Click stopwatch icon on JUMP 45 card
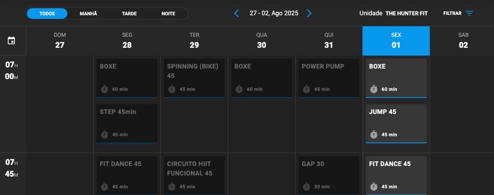494x195 pixels. tap(374, 135)
